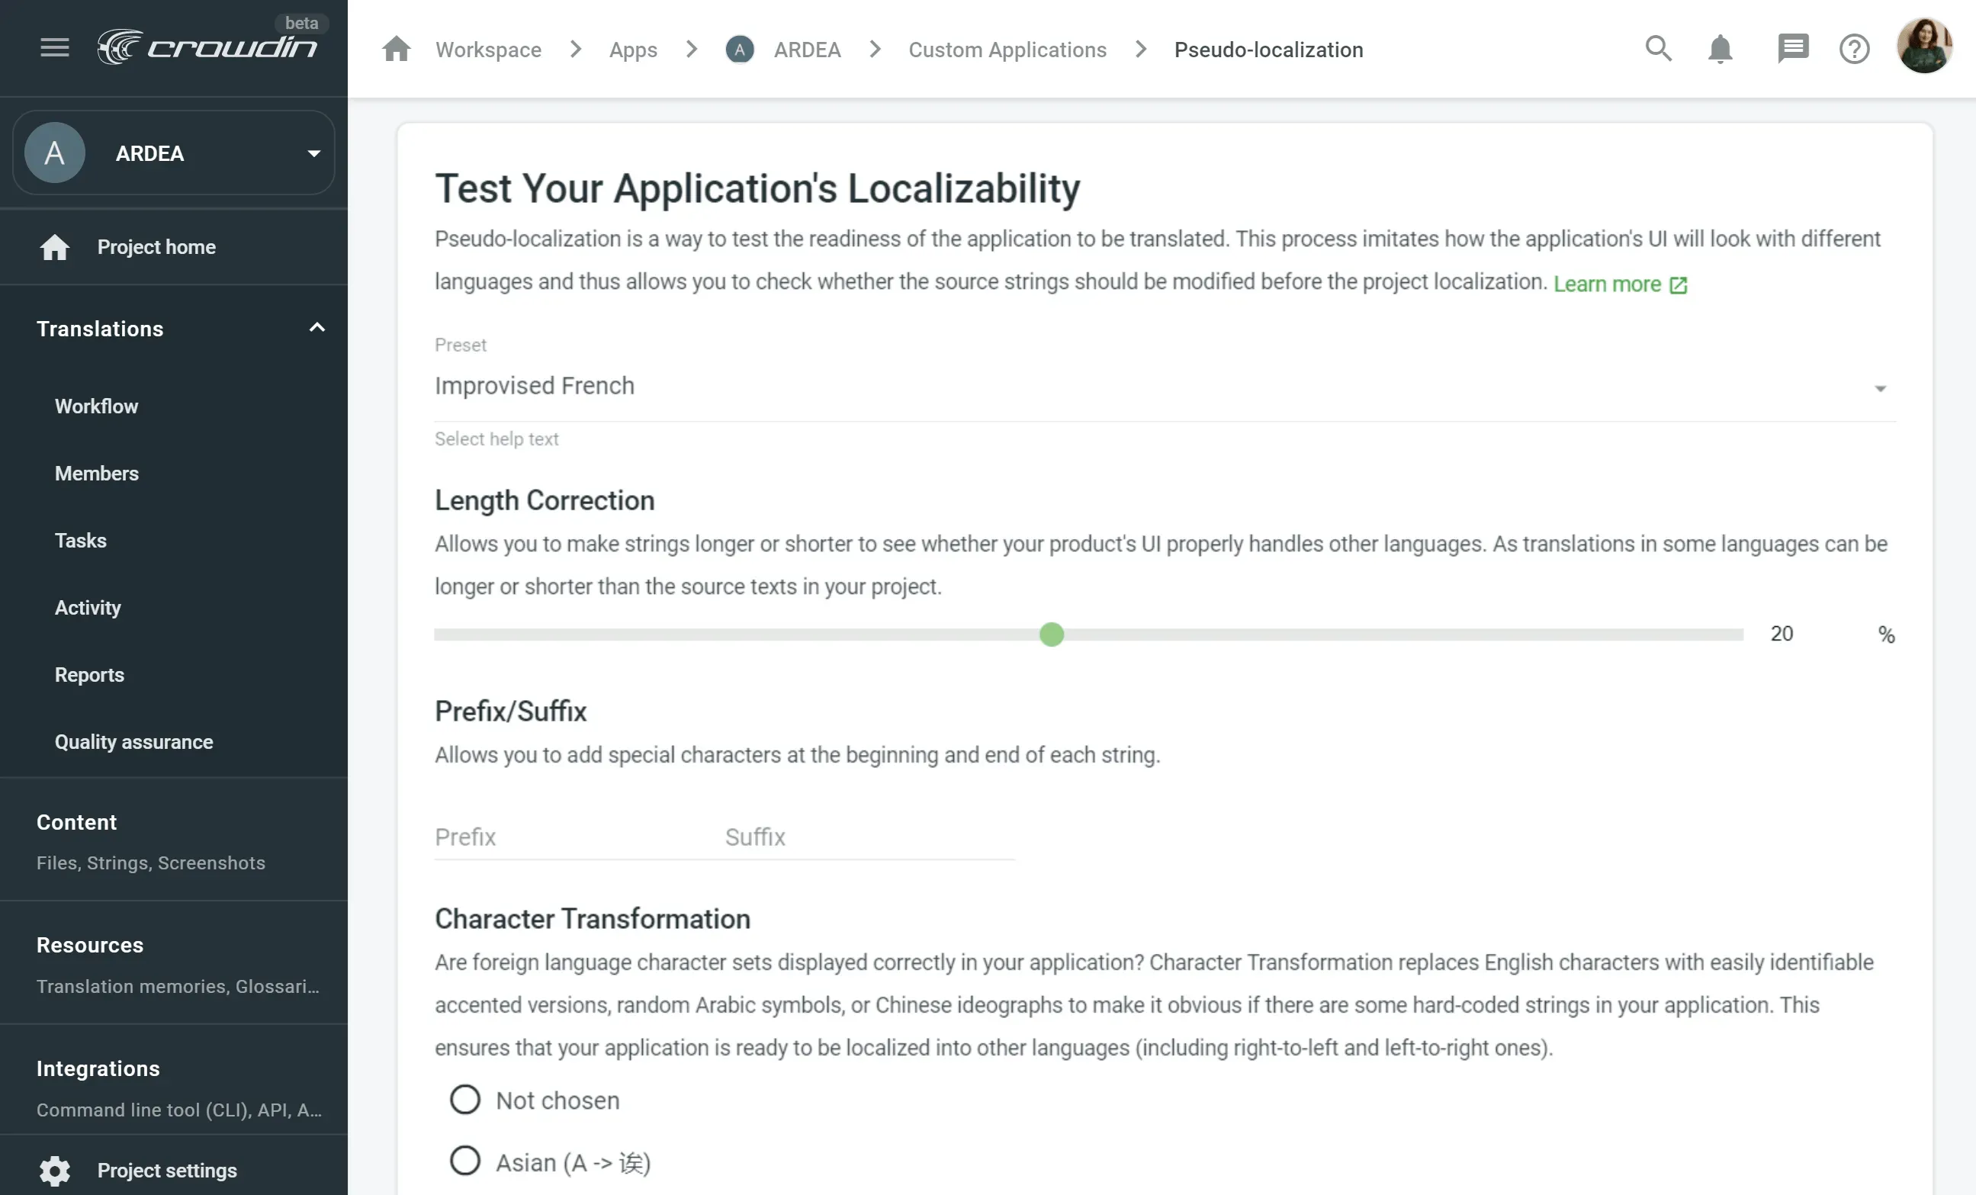Open the help icon
The image size is (1976, 1195).
coord(1855,48)
